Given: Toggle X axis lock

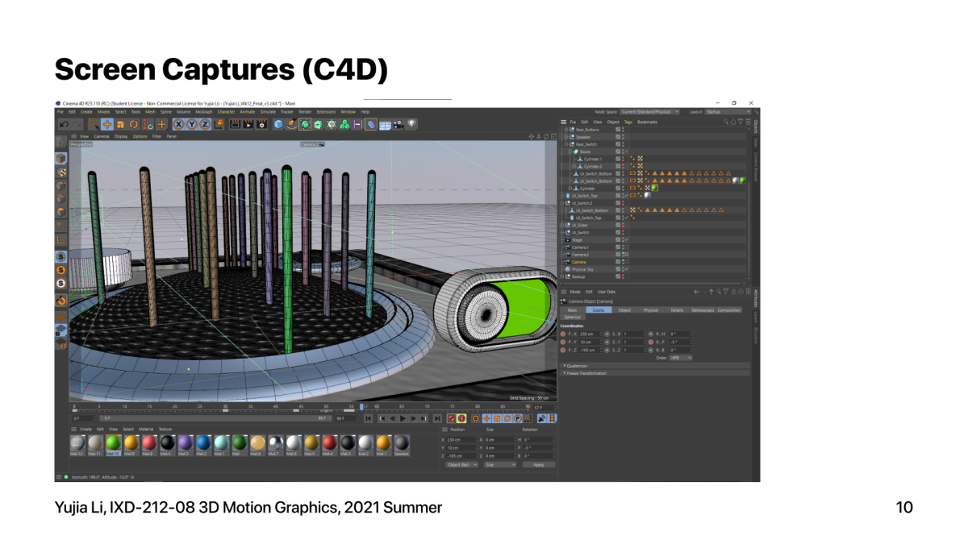Looking at the screenshot, I should coord(179,124).
